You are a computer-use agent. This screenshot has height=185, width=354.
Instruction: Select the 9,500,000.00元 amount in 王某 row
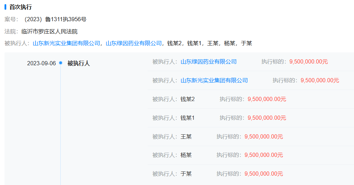(x=264, y=137)
